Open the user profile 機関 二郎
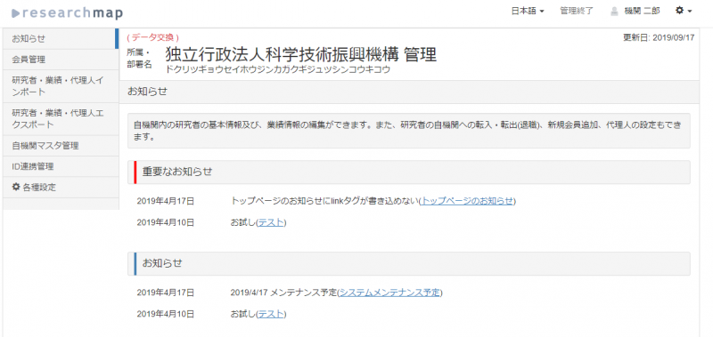 coord(642,12)
